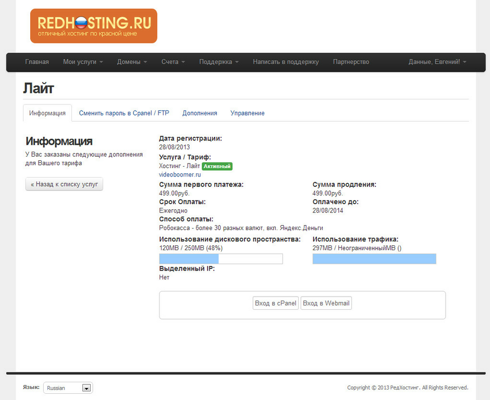Go back via Назад к списку услуг button
This screenshot has height=400, width=490.
pyautogui.click(x=64, y=184)
